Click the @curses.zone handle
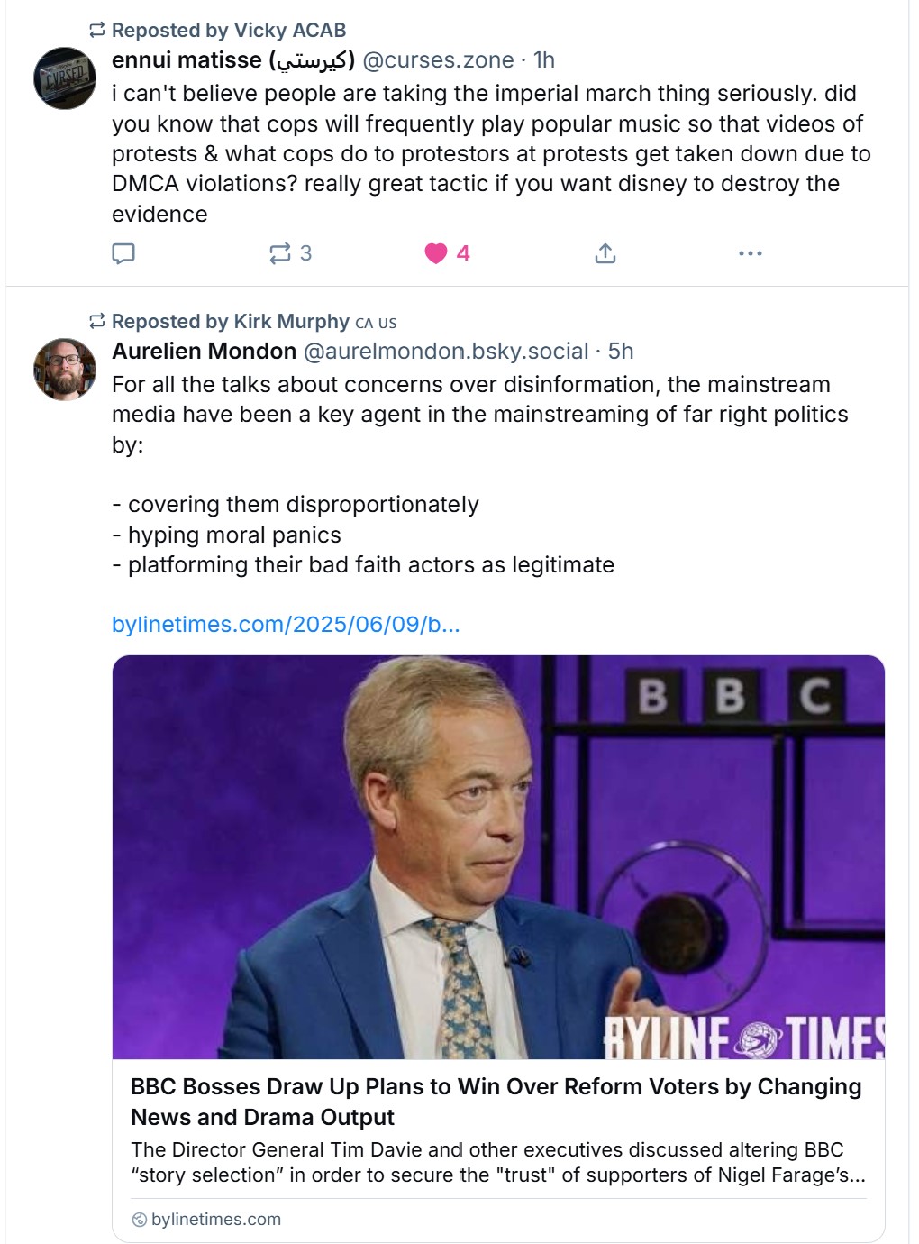This screenshot has width=919, height=1244. pyautogui.click(x=438, y=60)
